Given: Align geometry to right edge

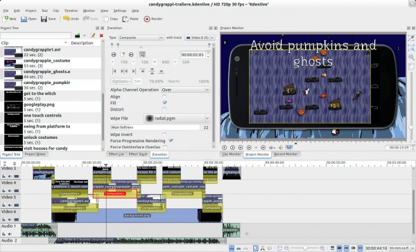Looking at the screenshot, I should click(x=134, y=71).
